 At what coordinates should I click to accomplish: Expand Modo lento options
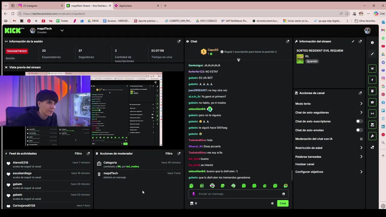tap(361, 104)
